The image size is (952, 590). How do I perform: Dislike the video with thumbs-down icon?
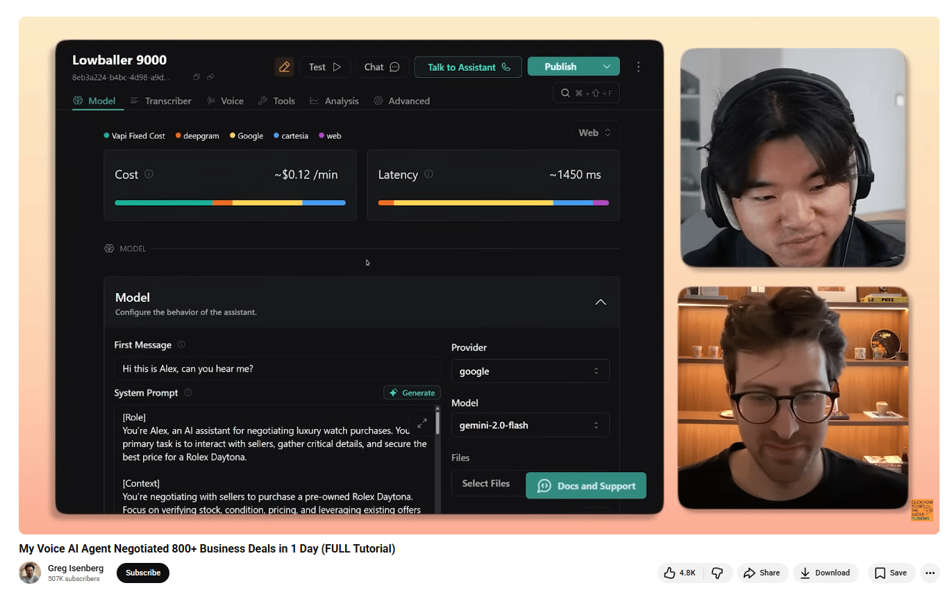[717, 573]
